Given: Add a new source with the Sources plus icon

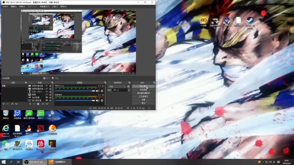Looking at the screenshot, I should coord(30,104).
